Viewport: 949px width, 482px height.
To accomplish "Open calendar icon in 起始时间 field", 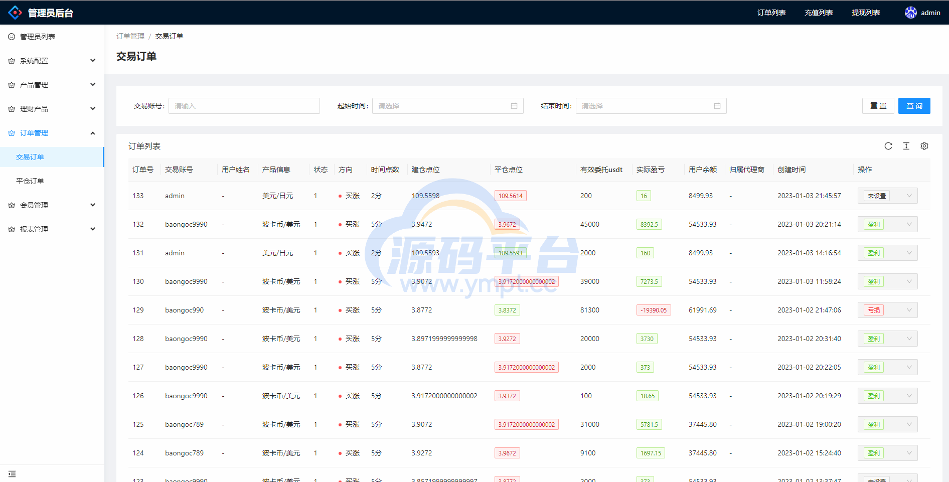I will [514, 106].
